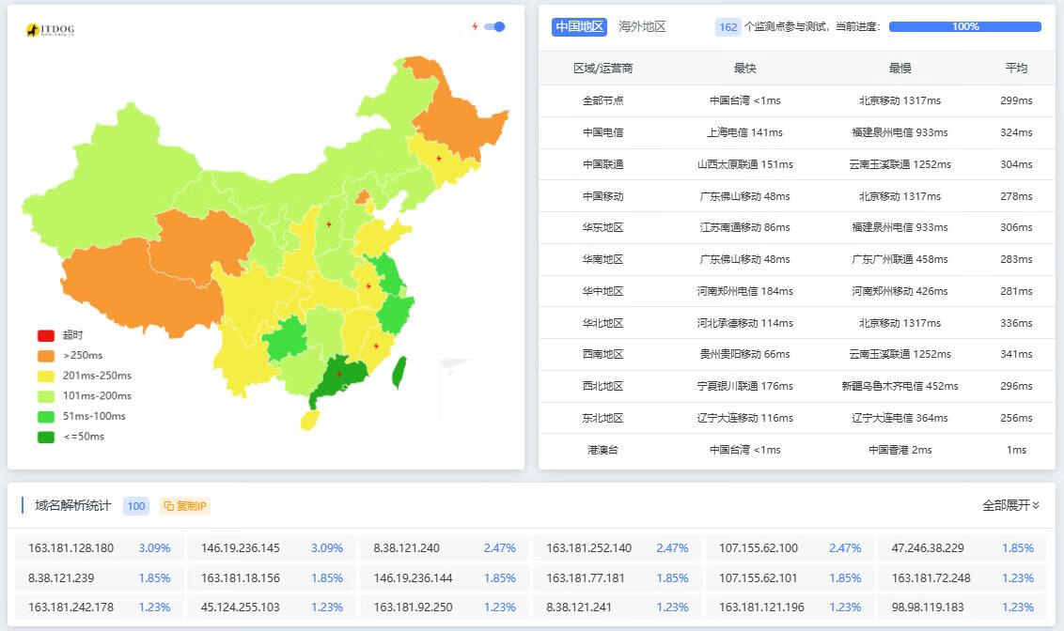Click the ITDOG logo
1064x631 pixels.
(x=51, y=30)
